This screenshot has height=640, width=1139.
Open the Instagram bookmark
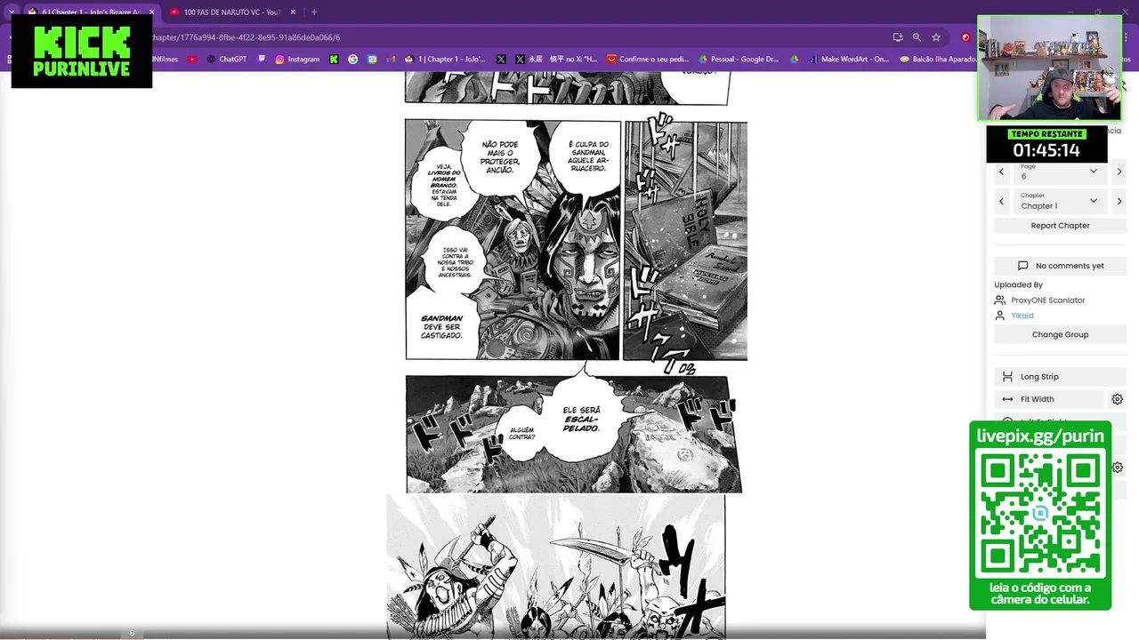pos(297,60)
